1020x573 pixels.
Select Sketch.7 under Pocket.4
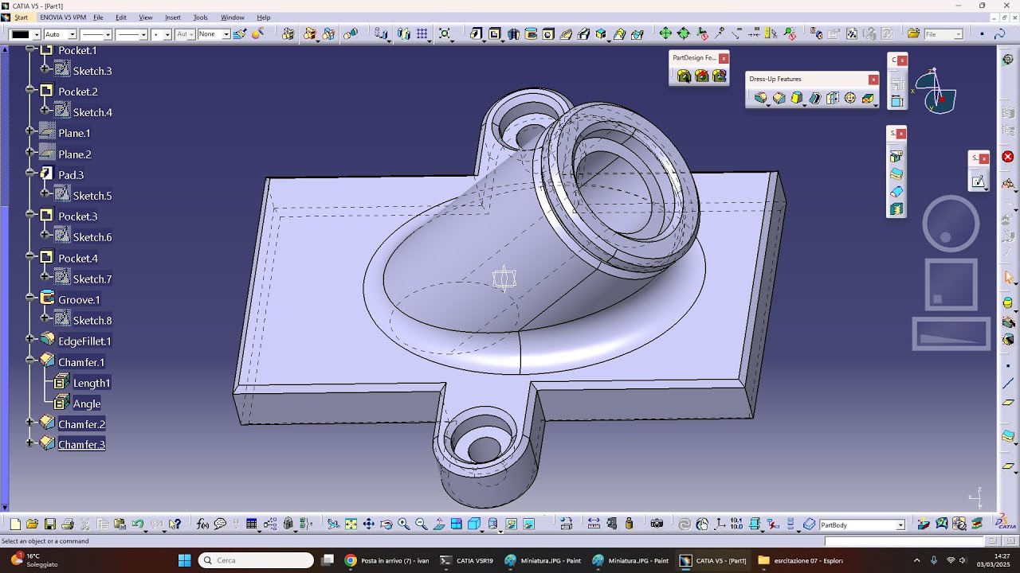[92, 279]
